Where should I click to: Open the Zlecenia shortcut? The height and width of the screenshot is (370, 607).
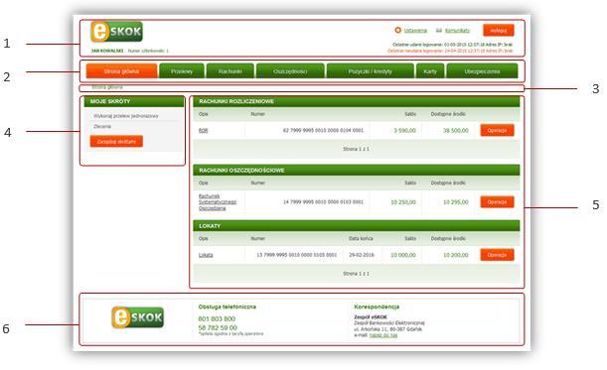[102, 126]
